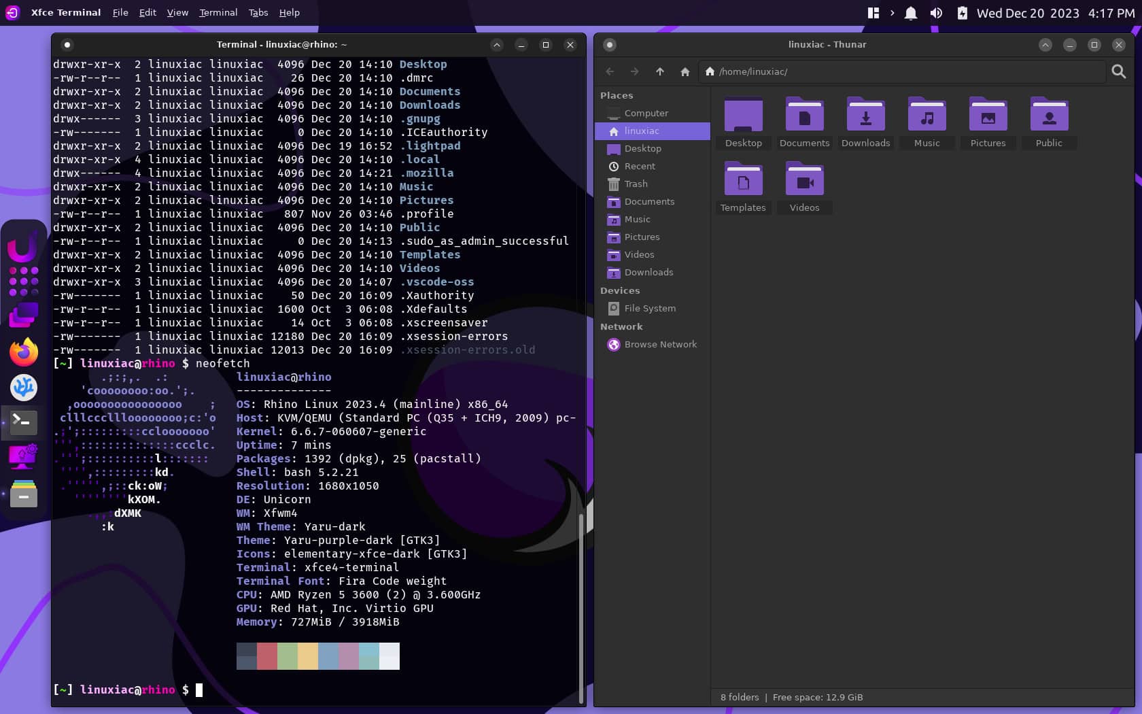Collapse the Network section in Thunar's sidebar
Screen dimensions: 1142x714
[x=621, y=326]
